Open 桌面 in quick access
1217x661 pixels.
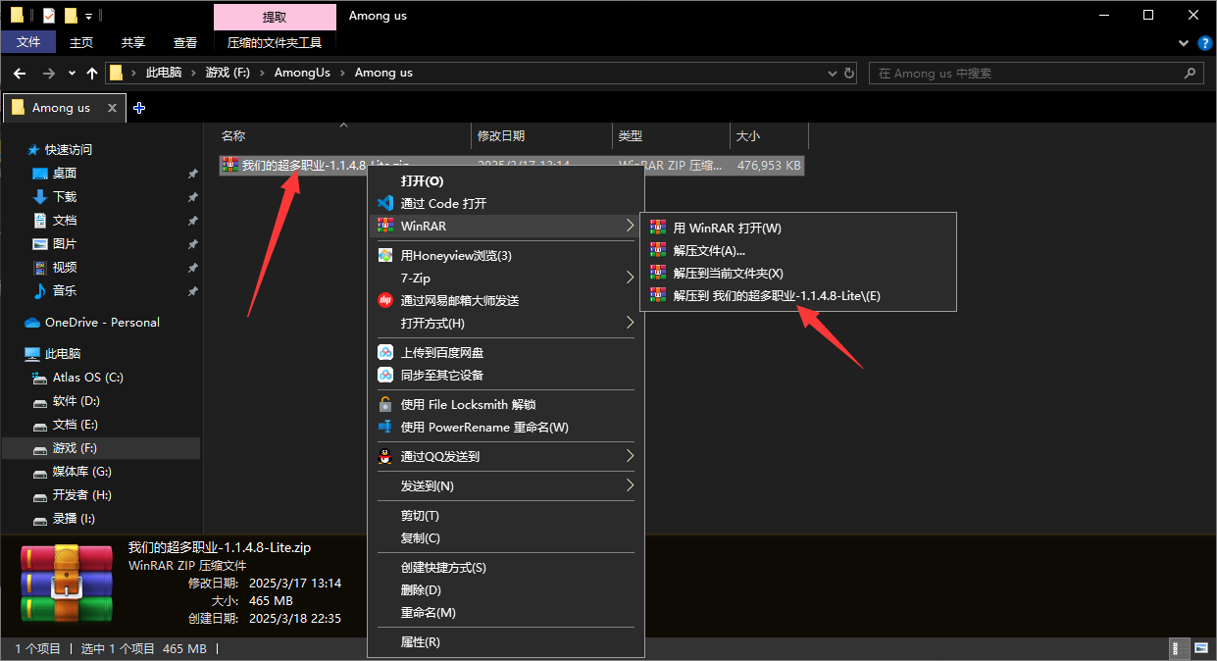(x=65, y=173)
